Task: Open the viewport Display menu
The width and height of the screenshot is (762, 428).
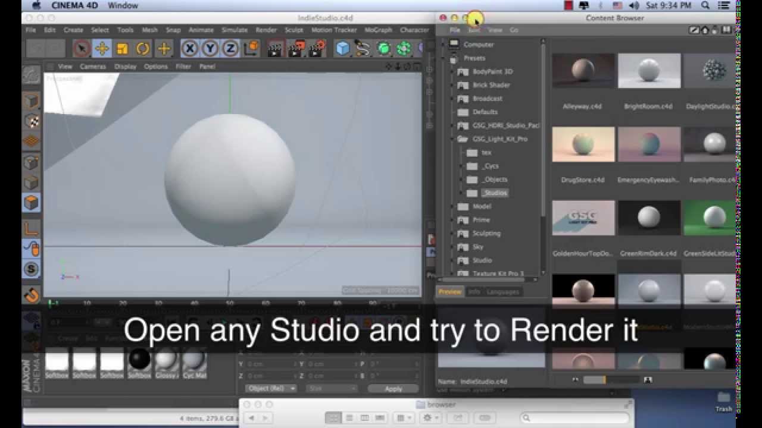Action: click(126, 67)
